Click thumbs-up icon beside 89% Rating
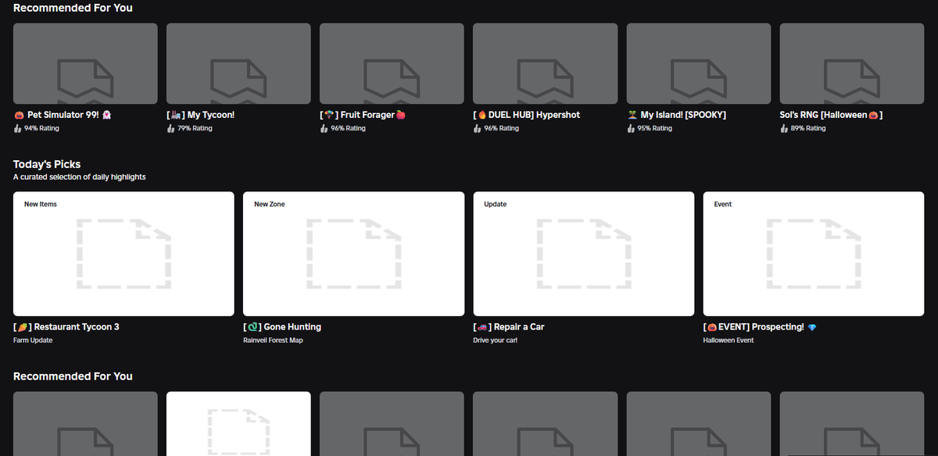Screen dimensions: 938x456 pos(784,129)
